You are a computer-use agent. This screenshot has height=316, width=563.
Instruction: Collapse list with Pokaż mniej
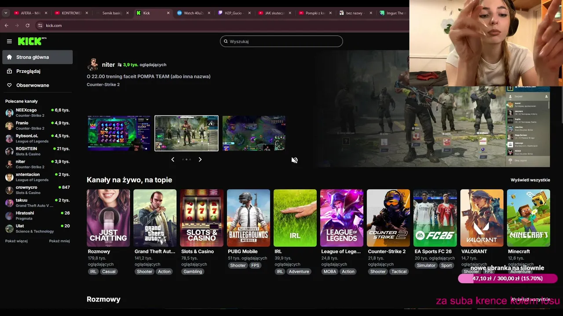pos(59,241)
